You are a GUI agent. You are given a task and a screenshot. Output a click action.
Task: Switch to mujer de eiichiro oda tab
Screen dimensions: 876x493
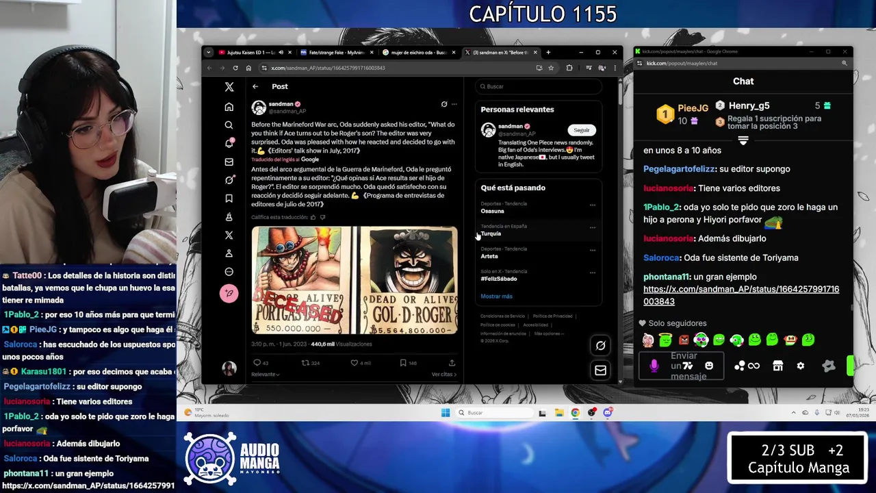click(418, 52)
